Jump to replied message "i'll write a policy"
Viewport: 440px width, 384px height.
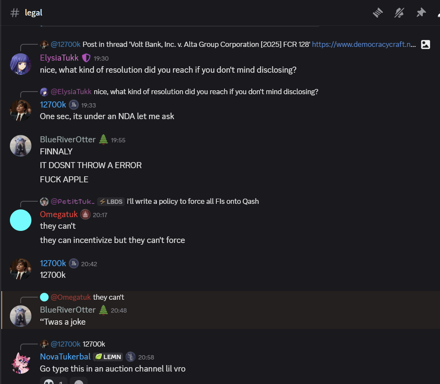click(193, 201)
